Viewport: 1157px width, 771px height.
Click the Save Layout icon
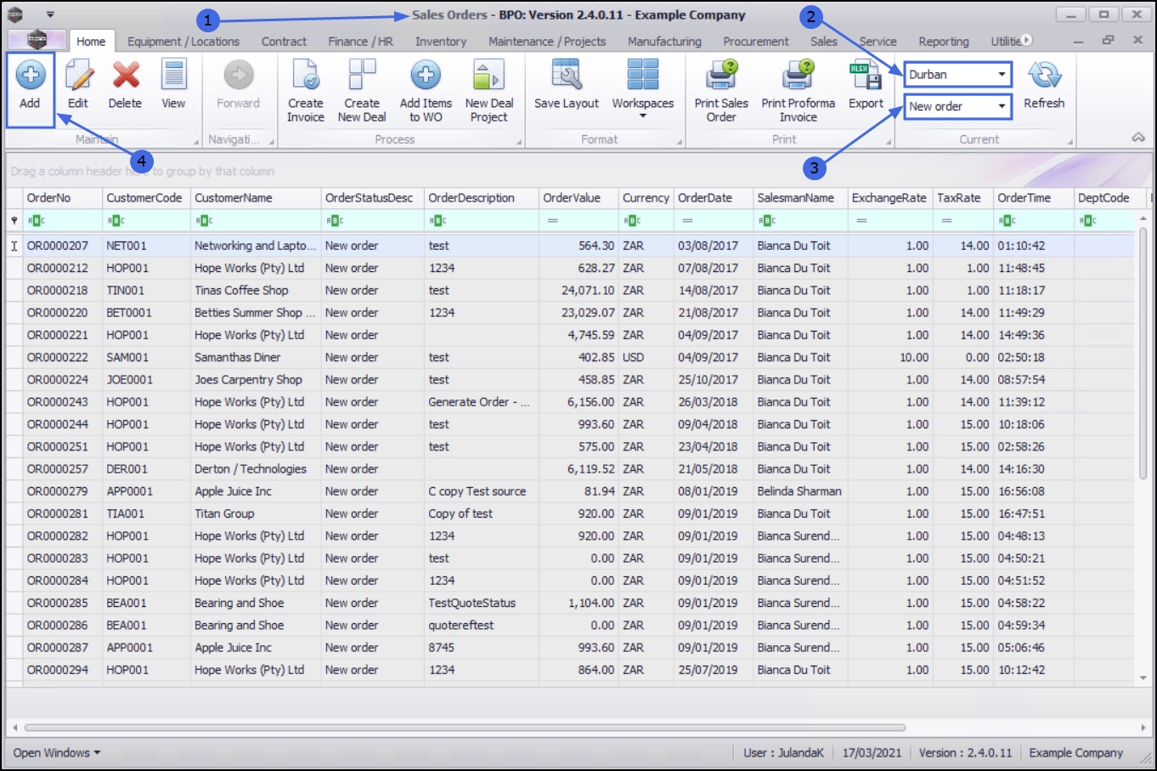coord(567,76)
